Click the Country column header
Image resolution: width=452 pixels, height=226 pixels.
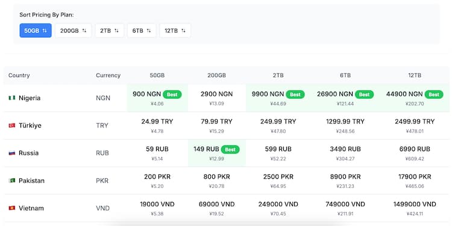coord(19,75)
